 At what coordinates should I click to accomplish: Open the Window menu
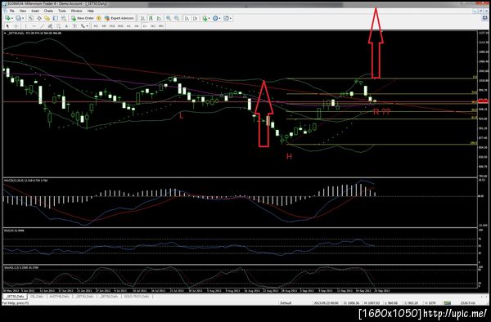click(76, 11)
